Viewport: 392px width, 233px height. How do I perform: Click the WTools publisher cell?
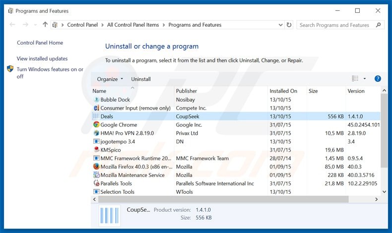(184, 192)
